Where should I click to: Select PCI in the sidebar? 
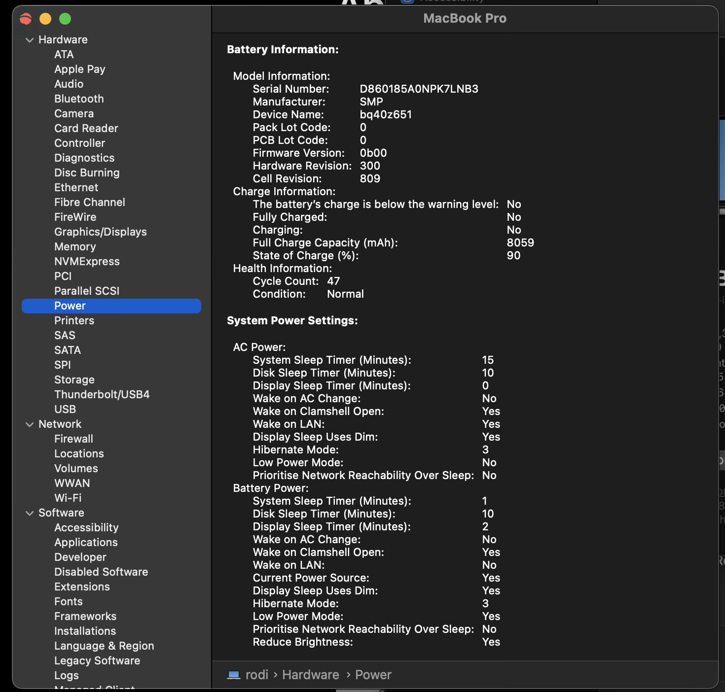pos(63,276)
